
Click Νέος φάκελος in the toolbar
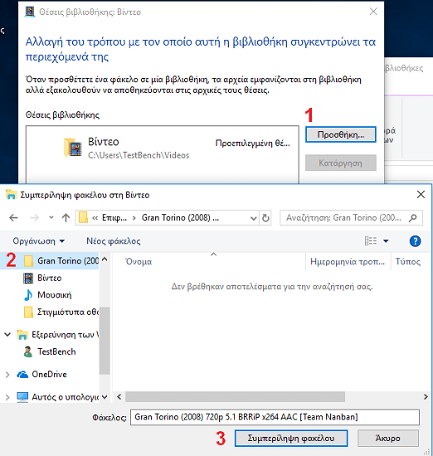coord(114,241)
